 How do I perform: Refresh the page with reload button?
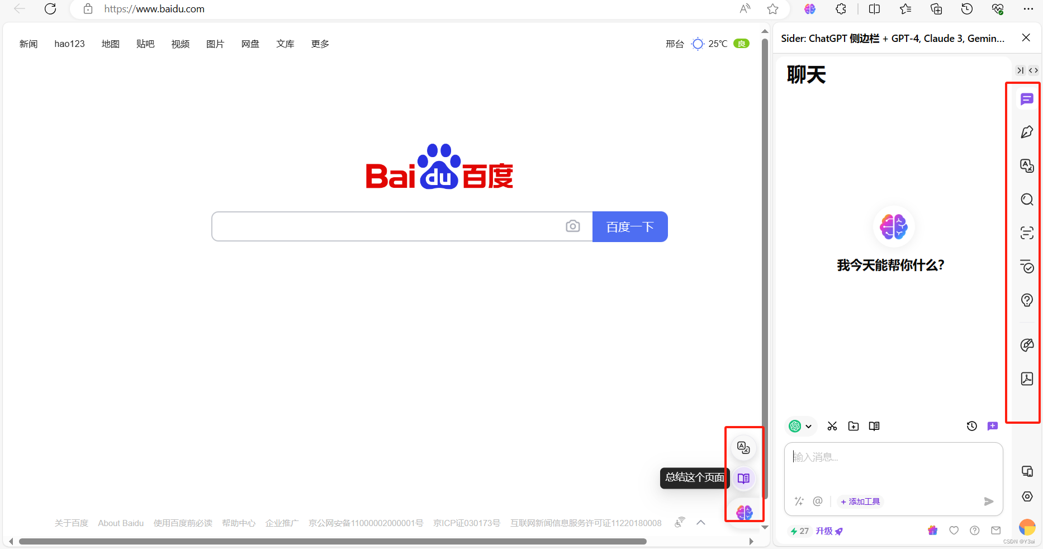[x=50, y=9]
